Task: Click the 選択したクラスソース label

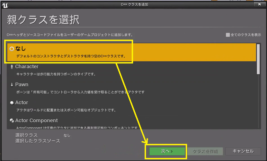Action: 38,141
